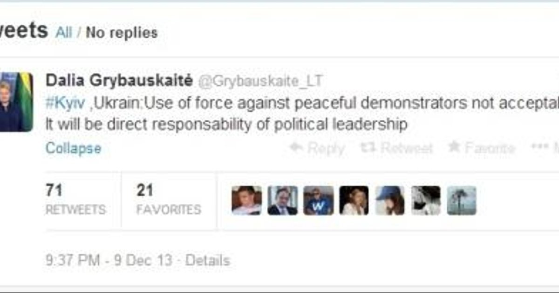Click Dalia Grybauskaitė's profile avatar

[16, 102]
